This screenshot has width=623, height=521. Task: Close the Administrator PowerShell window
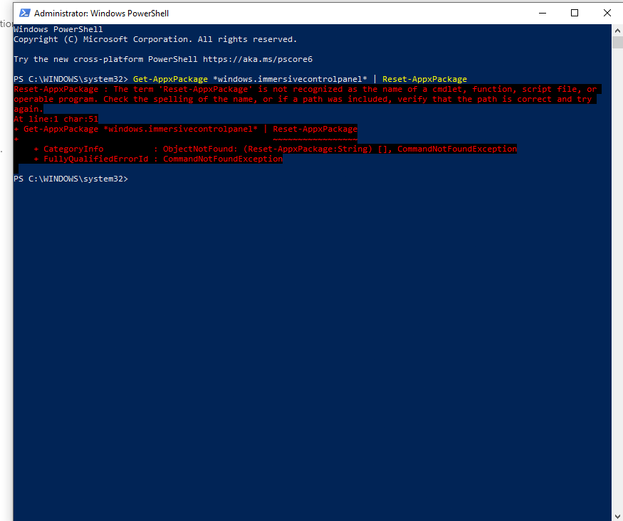click(x=607, y=13)
